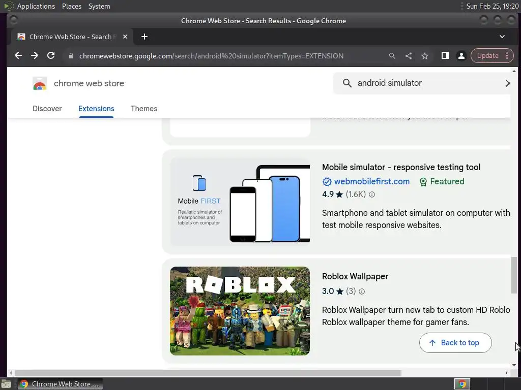This screenshot has height=390, width=521.
Task: Open Chrome three-dot menu
Action: (507, 56)
